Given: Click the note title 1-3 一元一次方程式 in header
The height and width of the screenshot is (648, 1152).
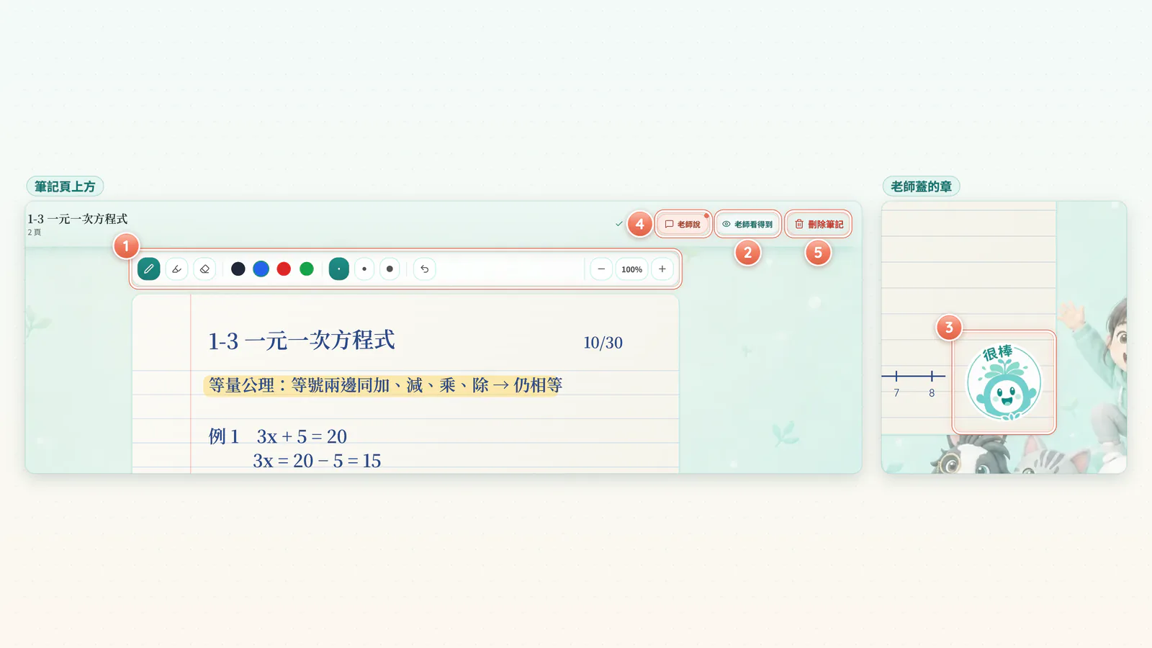Looking at the screenshot, I should pos(78,219).
